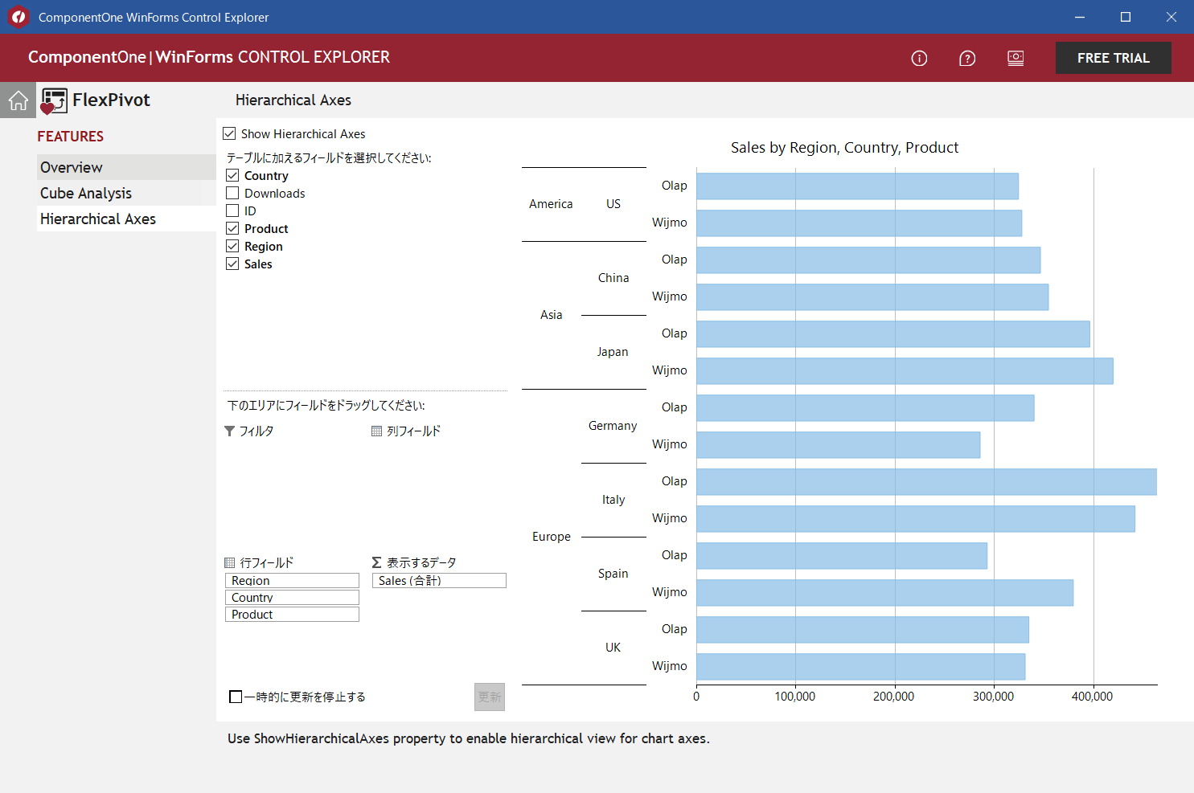Viewport: 1194px width, 793px height.
Task: Uncheck the Product field checkbox
Action: [232, 228]
